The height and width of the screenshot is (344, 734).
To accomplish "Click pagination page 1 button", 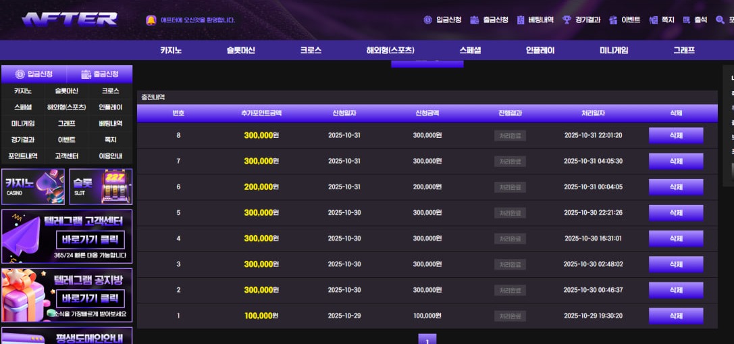I will click(427, 339).
